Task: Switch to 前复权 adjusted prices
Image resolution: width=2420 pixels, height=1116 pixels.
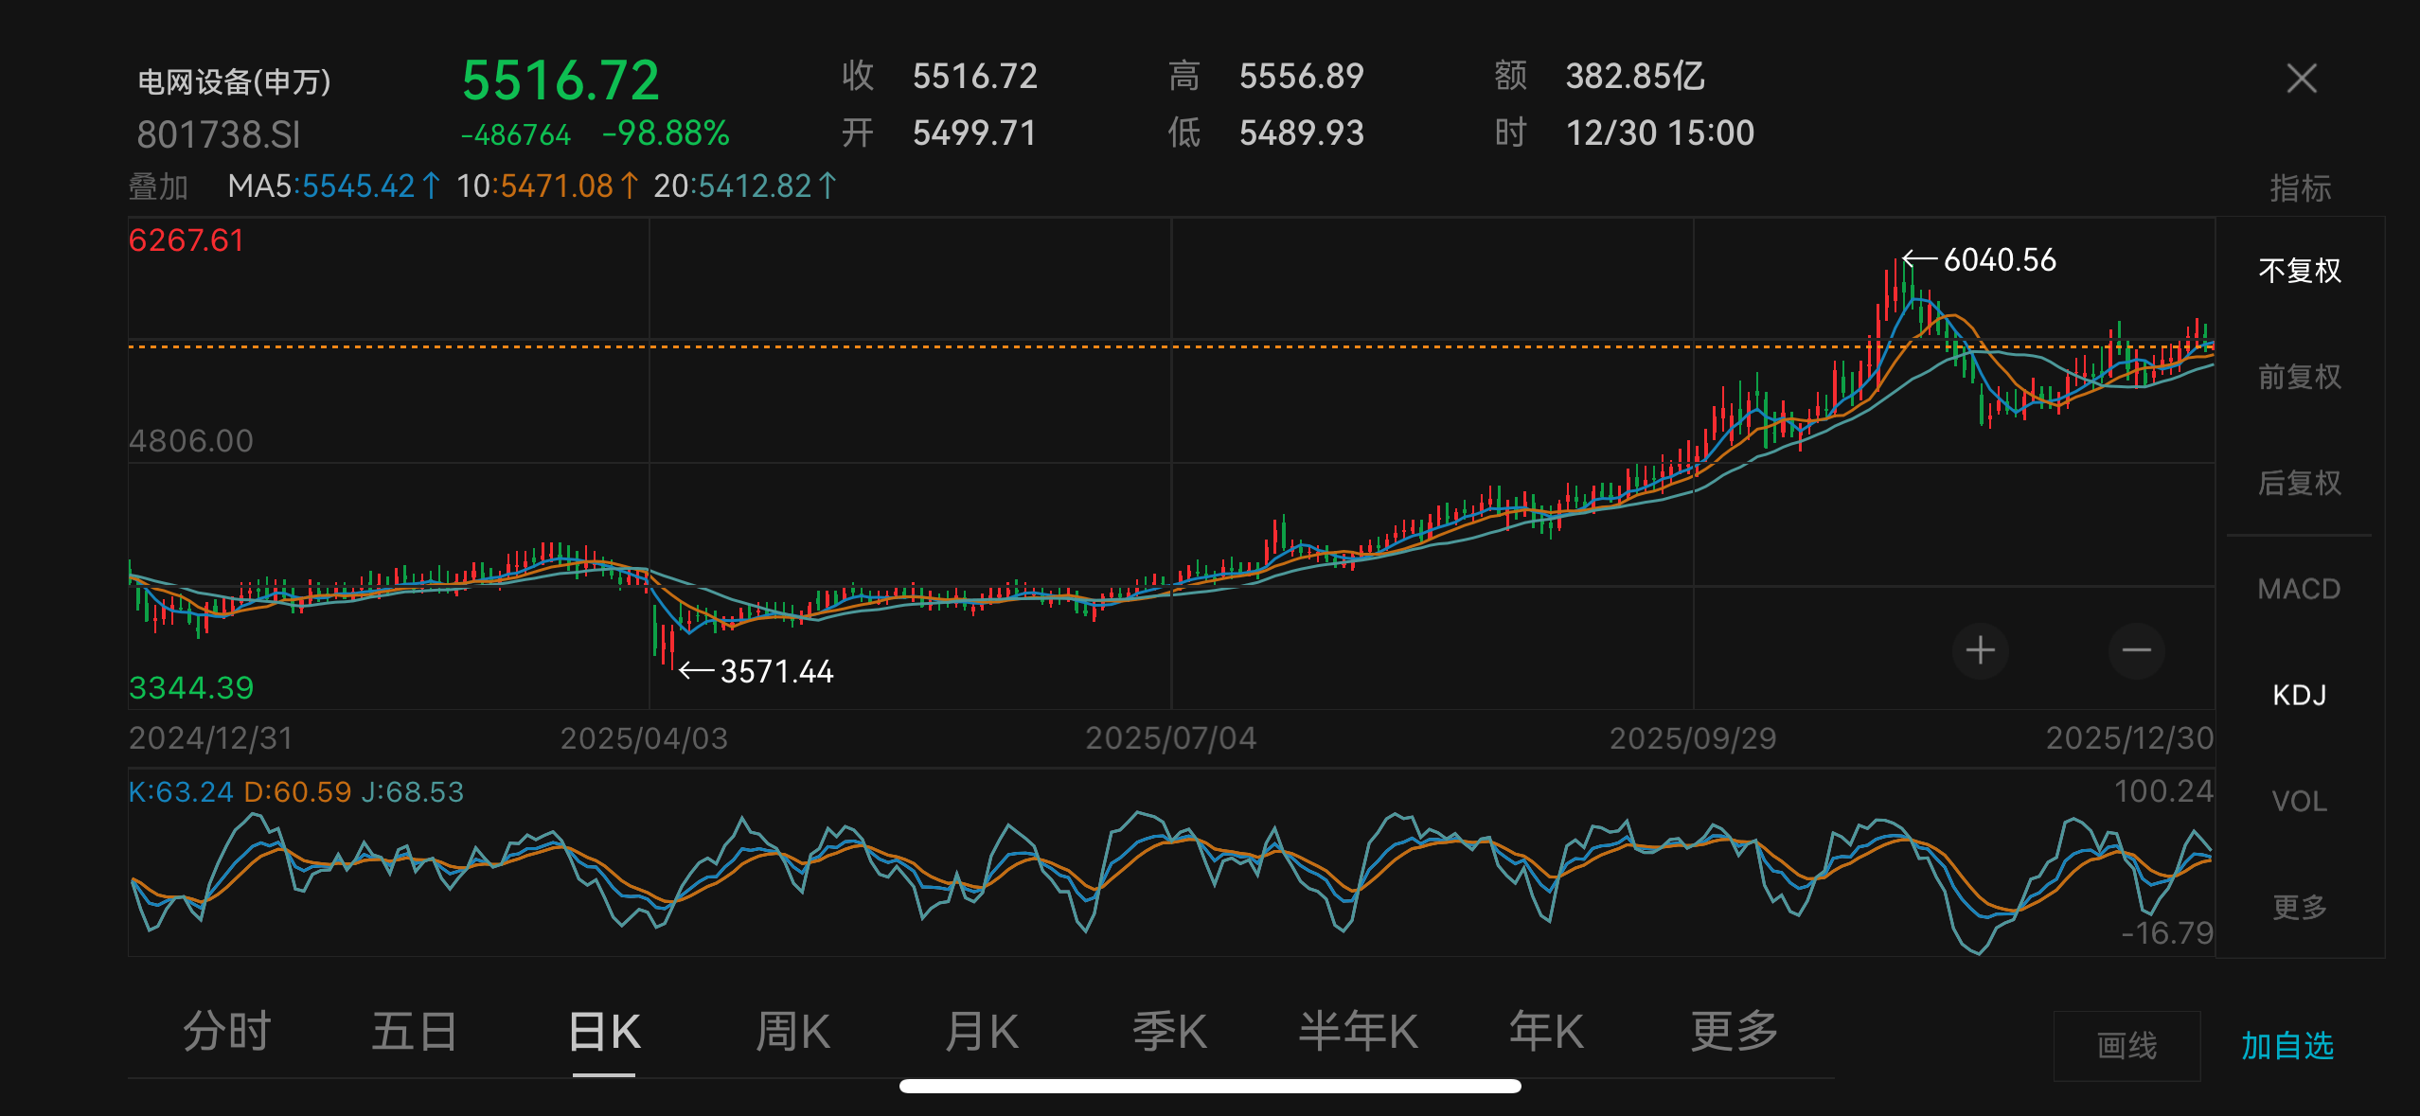Action: click(2299, 377)
